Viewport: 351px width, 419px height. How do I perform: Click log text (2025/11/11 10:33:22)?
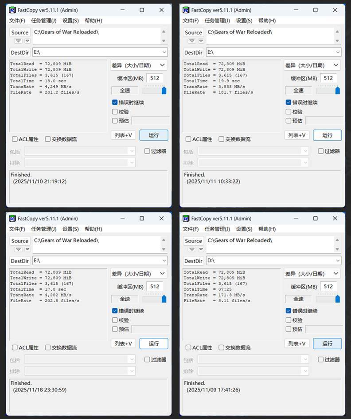pyautogui.click(x=213, y=181)
